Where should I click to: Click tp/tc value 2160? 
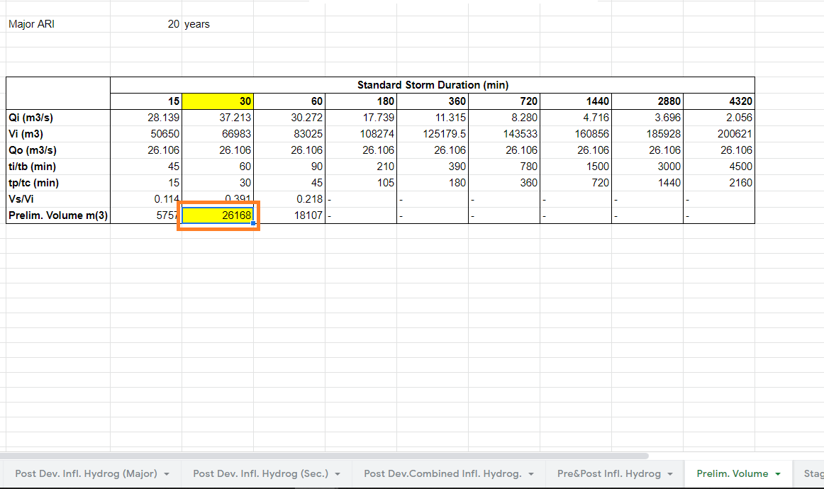719,183
